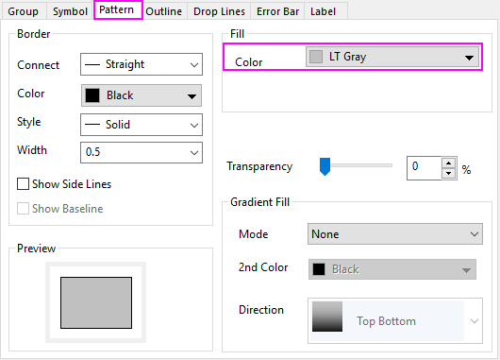Screen dimensions: 500x360
Task: Click the Mode label
Action: [254, 234]
